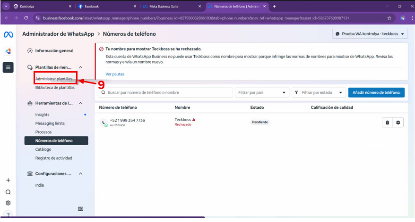Click the plus icon in left rail
Screen dimensions: 415x222
point(8,181)
